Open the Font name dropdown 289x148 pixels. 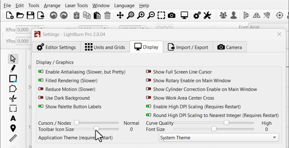268,27
